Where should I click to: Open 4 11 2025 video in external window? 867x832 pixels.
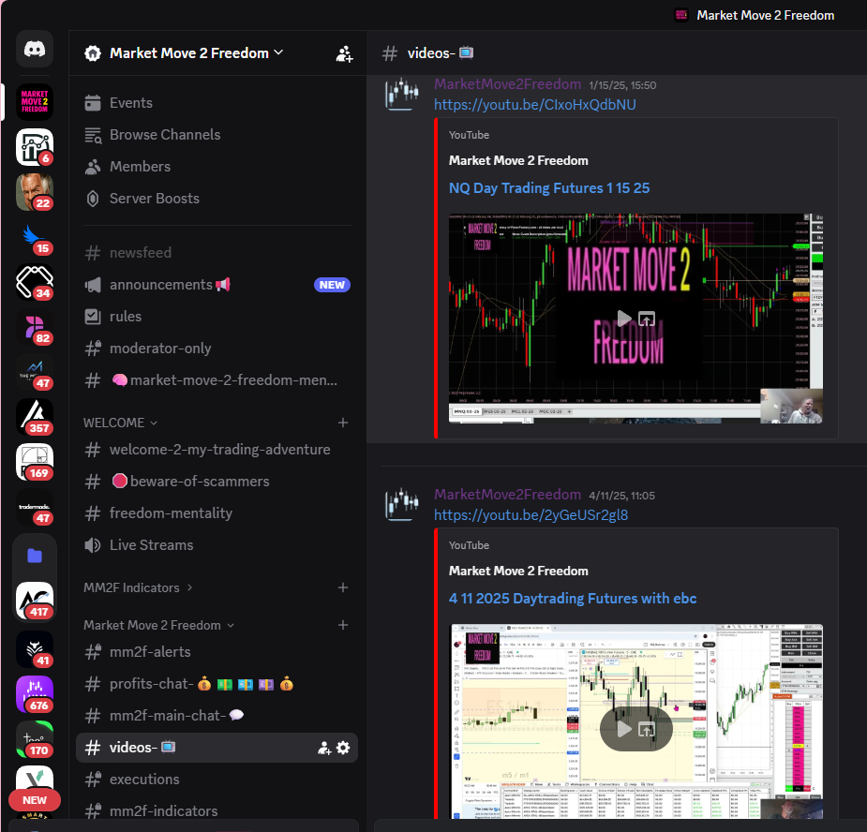[x=647, y=729]
